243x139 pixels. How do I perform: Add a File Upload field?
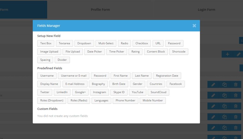[73, 52]
